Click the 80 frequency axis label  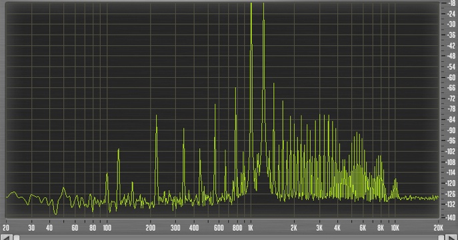[x=93, y=228]
